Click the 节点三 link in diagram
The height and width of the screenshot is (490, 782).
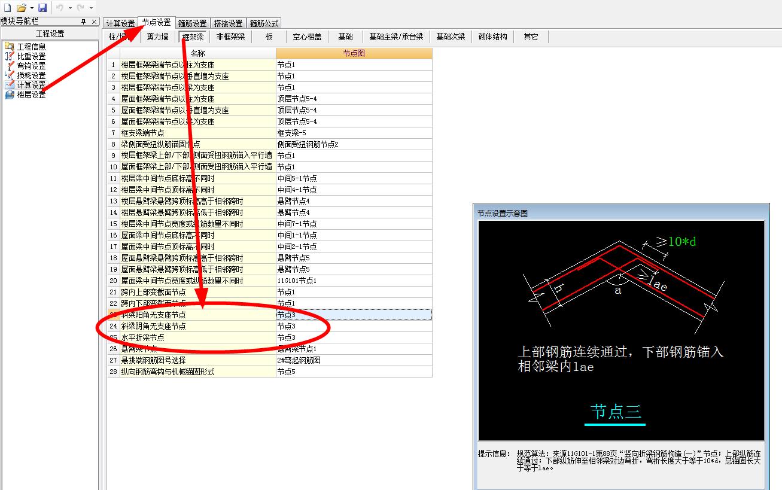pyautogui.click(x=616, y=412)
